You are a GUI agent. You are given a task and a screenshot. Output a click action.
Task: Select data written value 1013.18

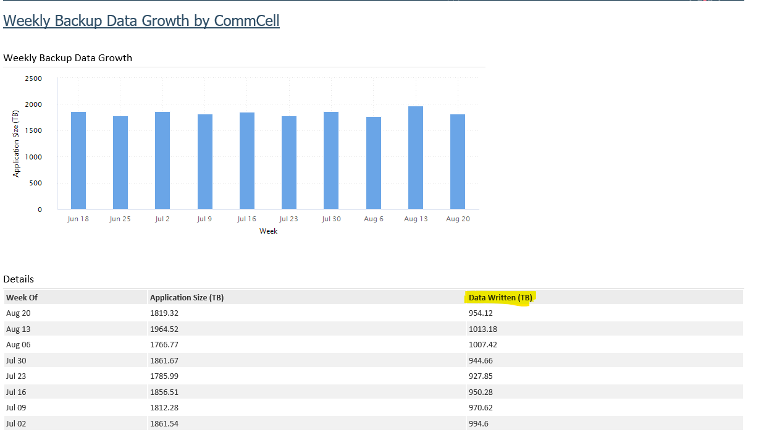click(483, 329)
